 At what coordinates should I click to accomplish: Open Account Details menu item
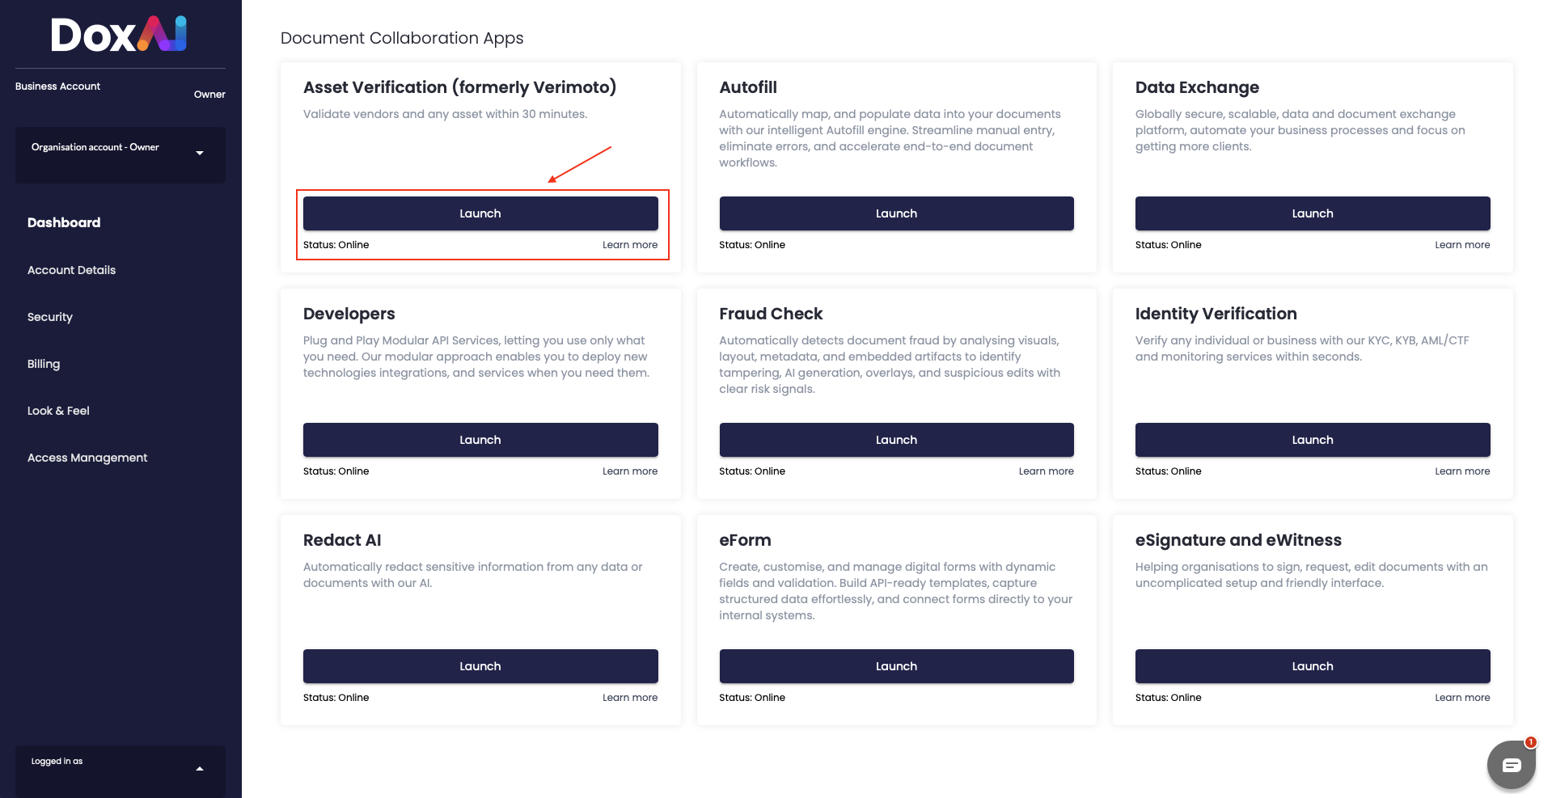(71, 270)
